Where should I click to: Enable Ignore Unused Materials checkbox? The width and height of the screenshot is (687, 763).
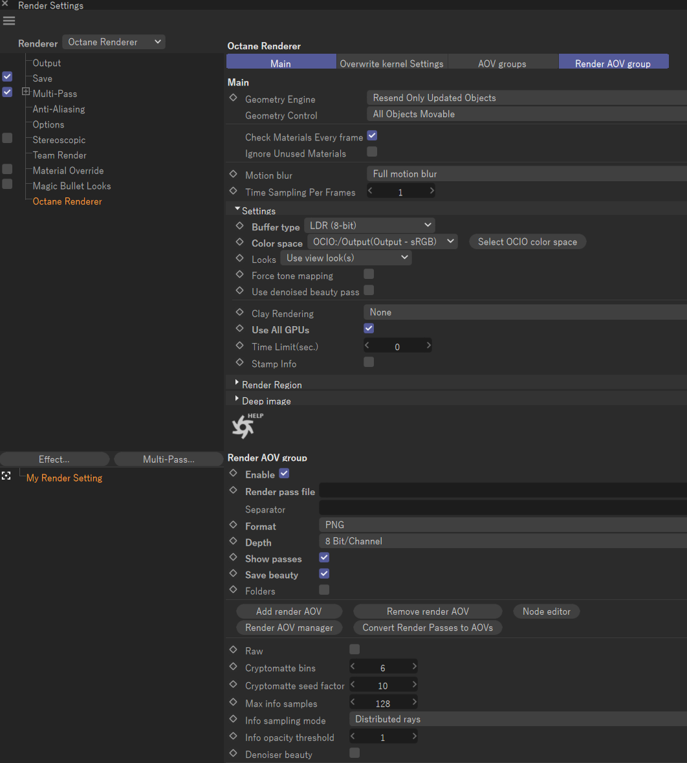tap(372, 152)
